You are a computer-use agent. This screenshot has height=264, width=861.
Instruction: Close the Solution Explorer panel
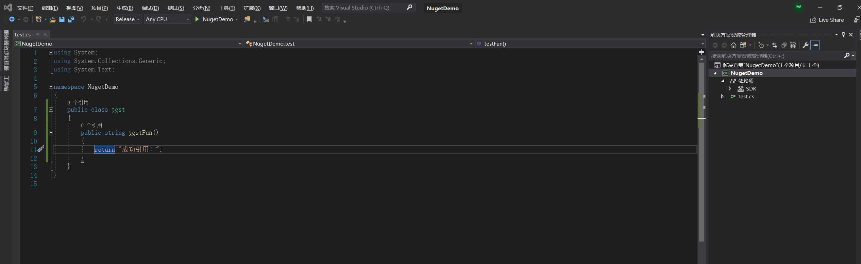[x=851, y=34]
